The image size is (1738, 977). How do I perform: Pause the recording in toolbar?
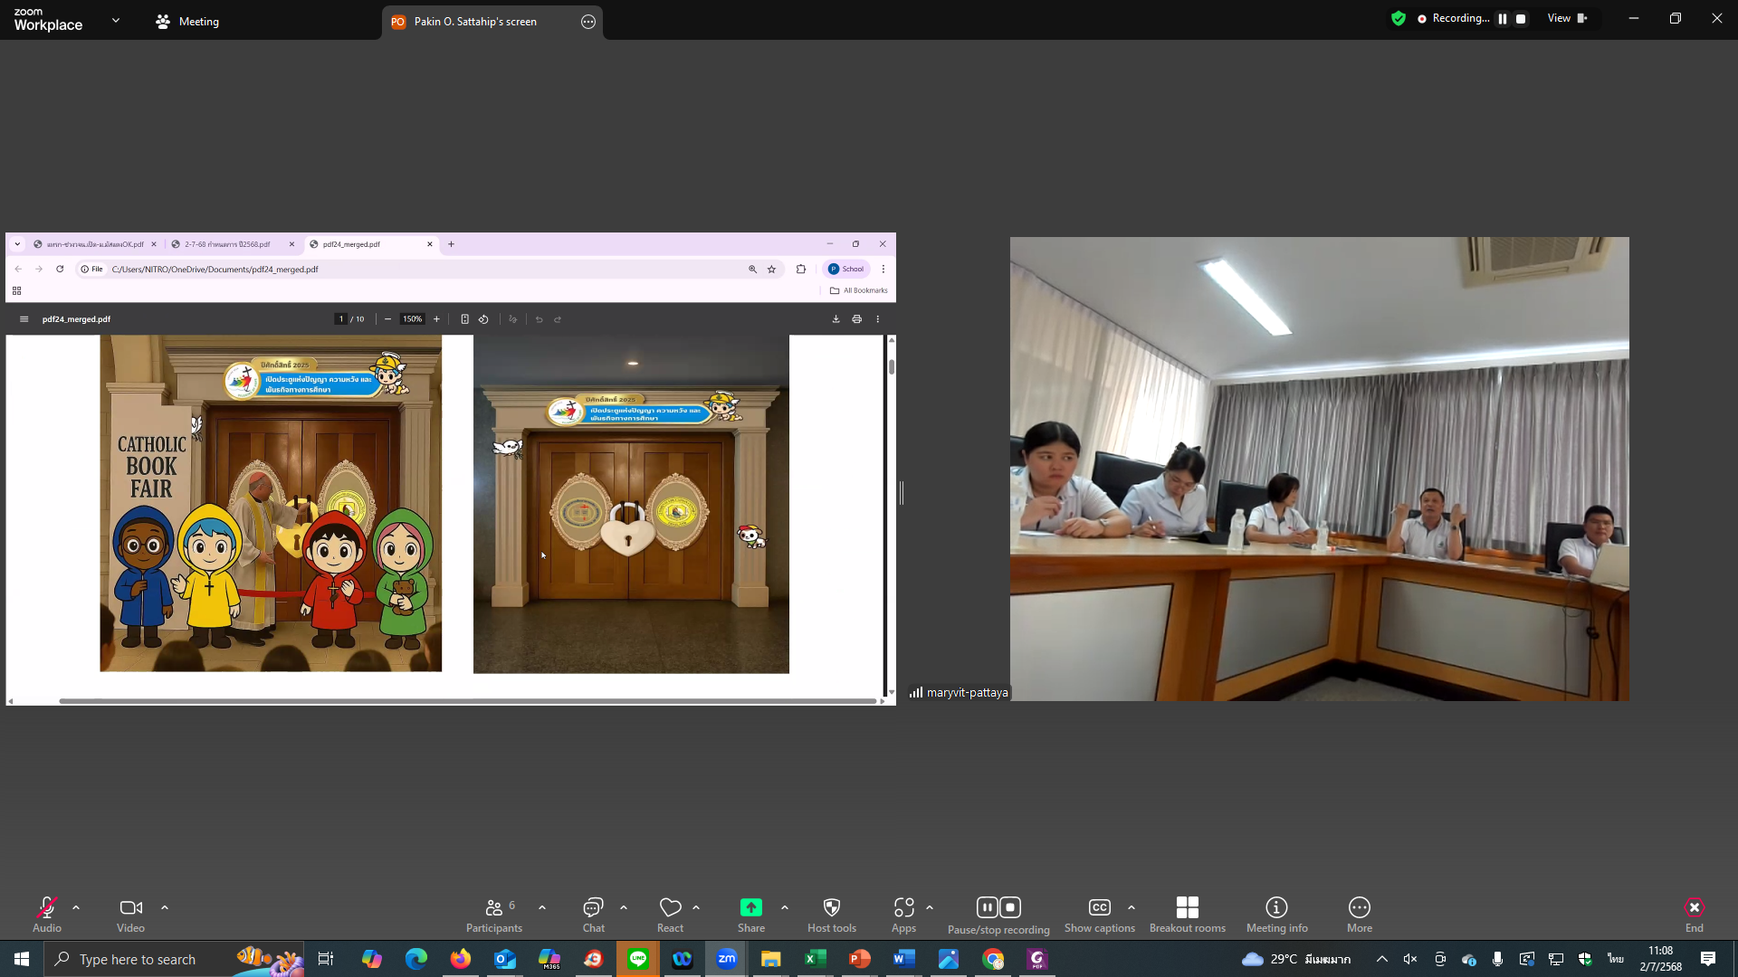click(x=987, y=907)
